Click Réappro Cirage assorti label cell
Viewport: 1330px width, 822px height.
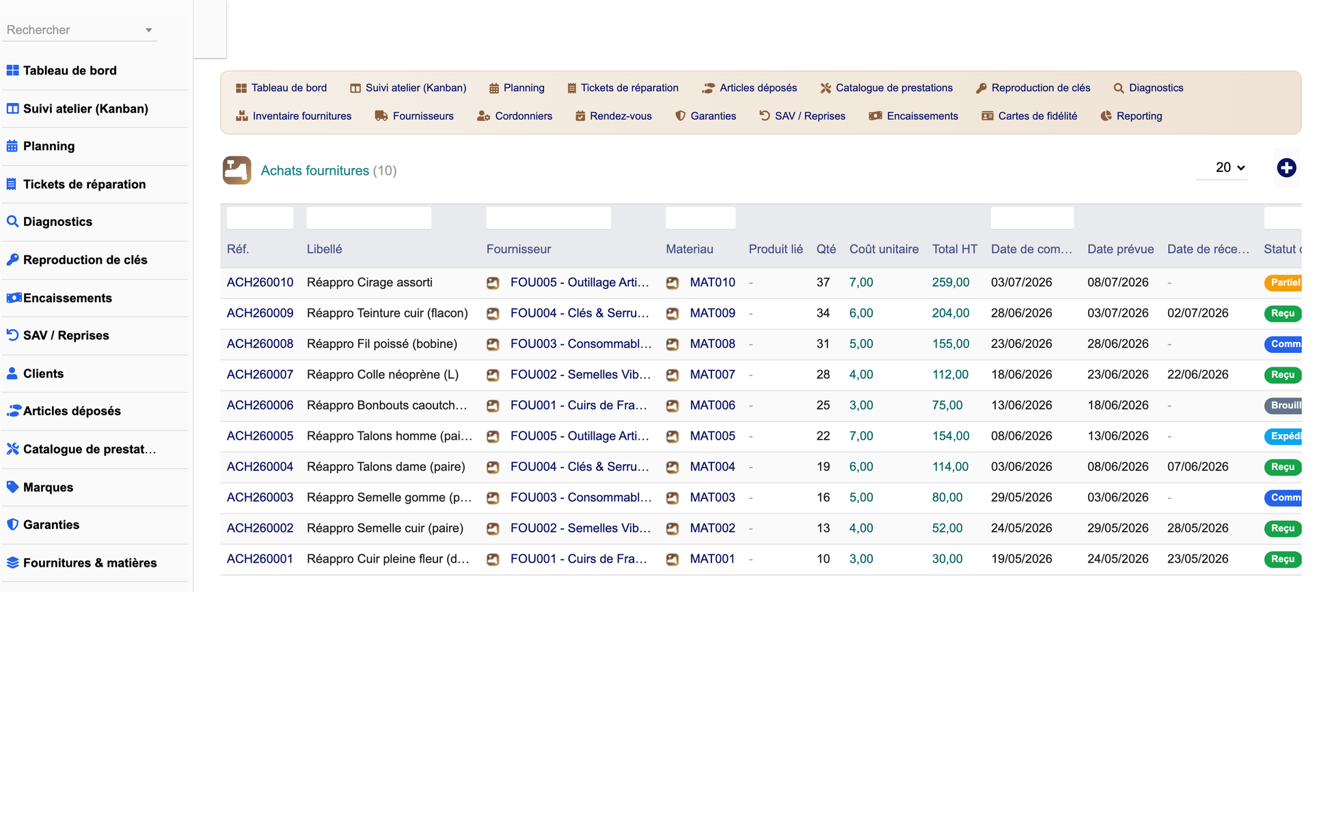click(370, 283)
